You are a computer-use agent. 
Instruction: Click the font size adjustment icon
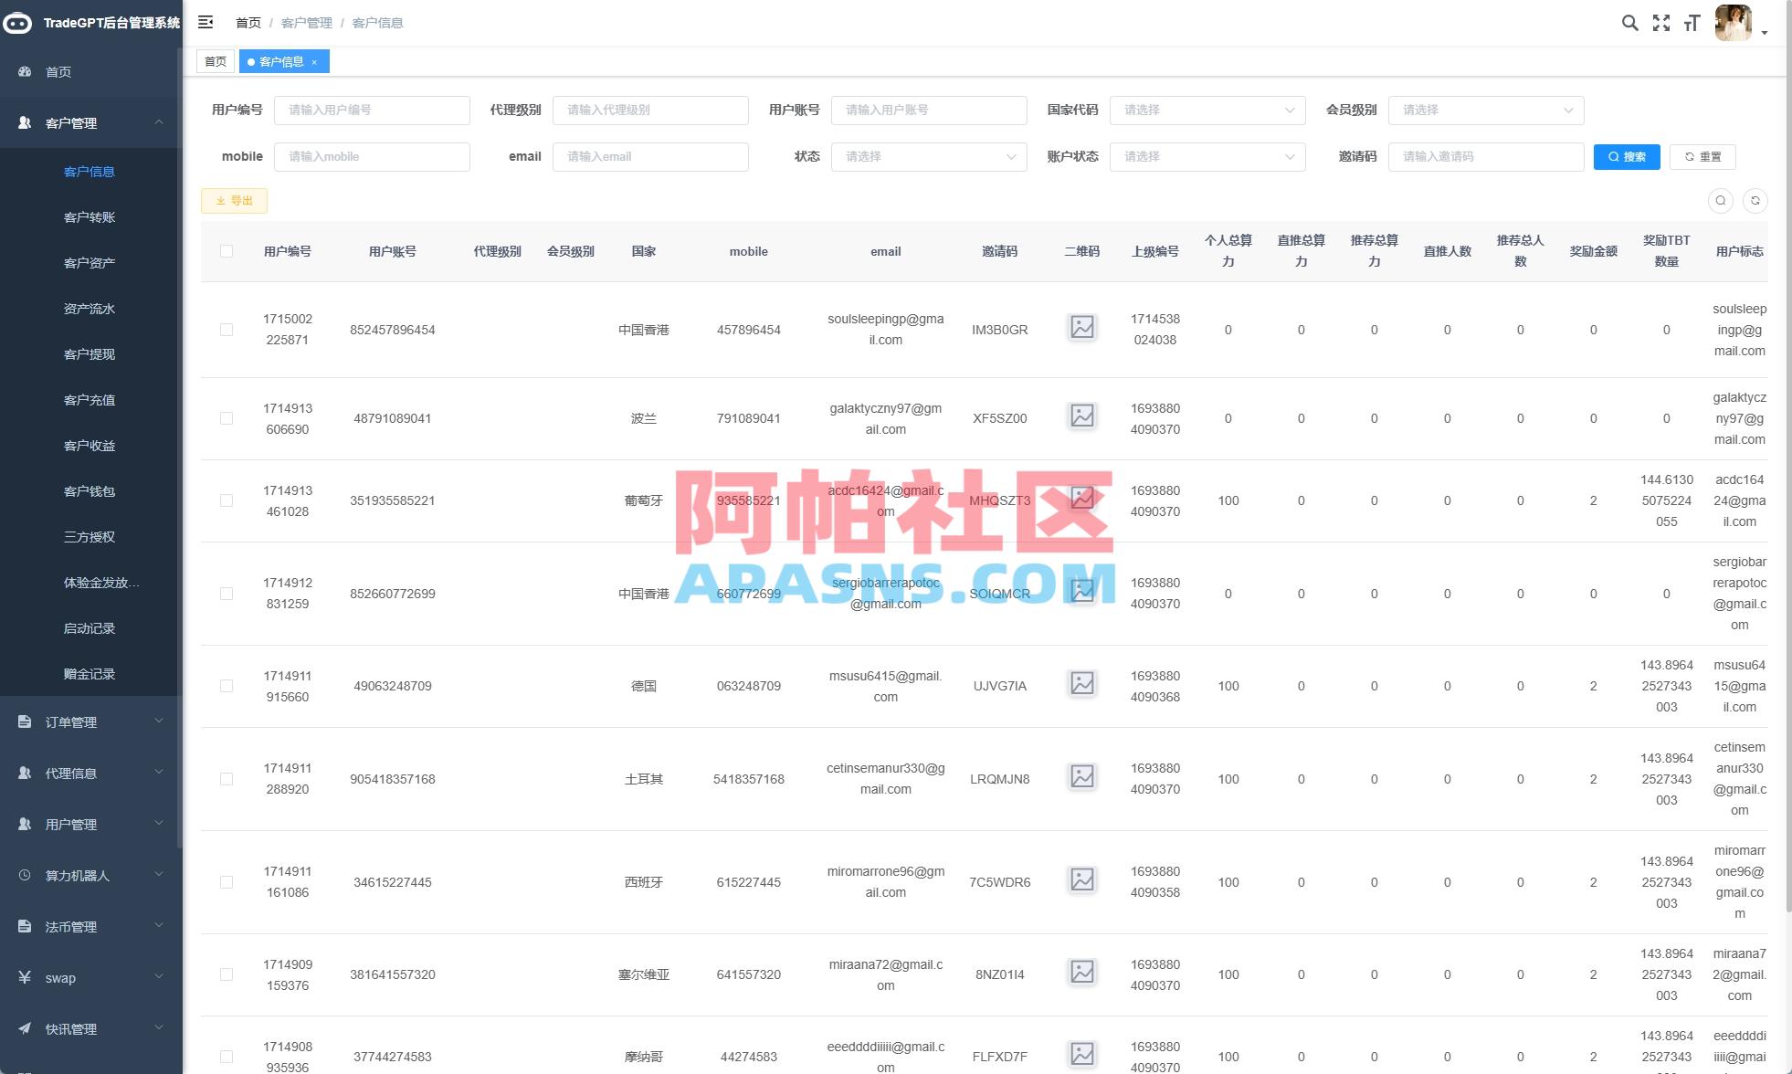pyautogui.click(x=1692, y=23)
